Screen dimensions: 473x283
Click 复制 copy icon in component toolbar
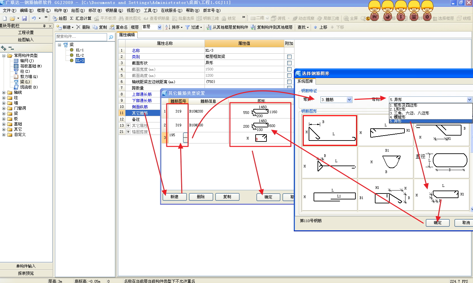click(100, 27)
